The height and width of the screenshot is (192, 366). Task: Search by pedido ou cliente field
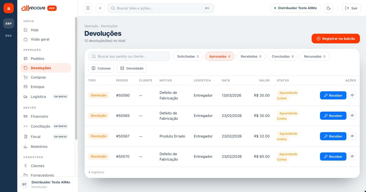point(129,56)
